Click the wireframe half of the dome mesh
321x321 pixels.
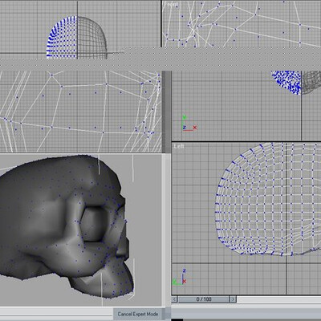point(92,38)
